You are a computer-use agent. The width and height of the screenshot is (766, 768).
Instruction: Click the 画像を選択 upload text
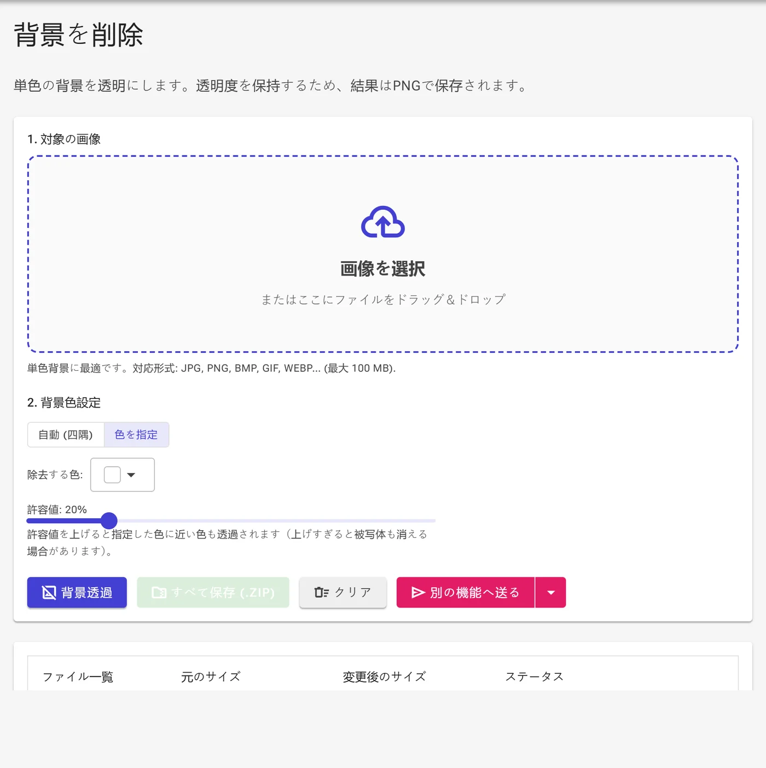click(383, 268)
